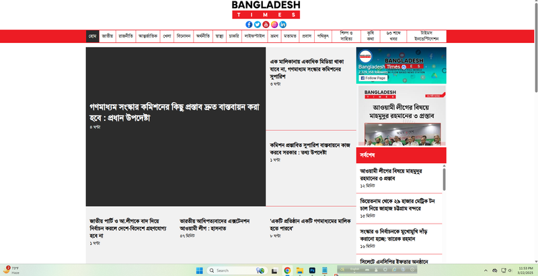Screen dimensions: 538x276
Task: Open the Instagram social icon
Action: pos(274,25)
